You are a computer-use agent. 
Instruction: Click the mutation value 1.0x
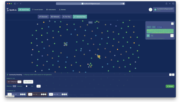(32, 86)
